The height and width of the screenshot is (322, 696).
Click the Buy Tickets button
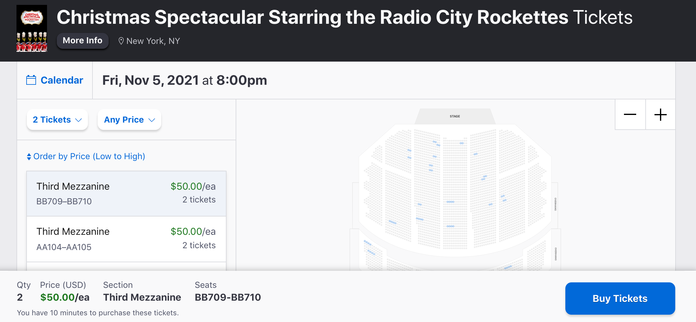tap(620, 298)
